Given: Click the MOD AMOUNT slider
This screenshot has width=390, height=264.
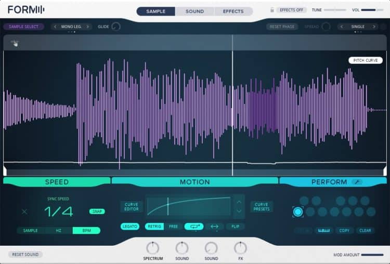Looking at the screenshot, I should [372, 255].
